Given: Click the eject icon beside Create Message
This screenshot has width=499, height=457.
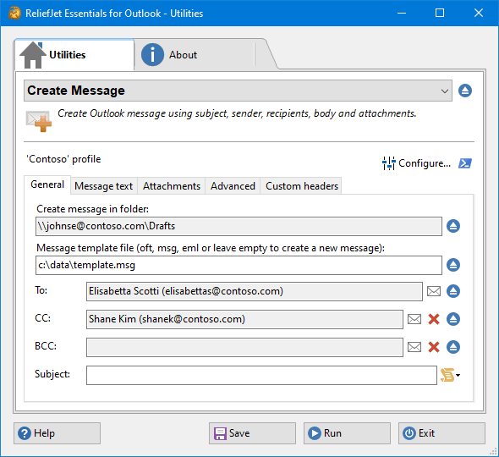Looking at the screenshot, I should (x=465, y=91).
